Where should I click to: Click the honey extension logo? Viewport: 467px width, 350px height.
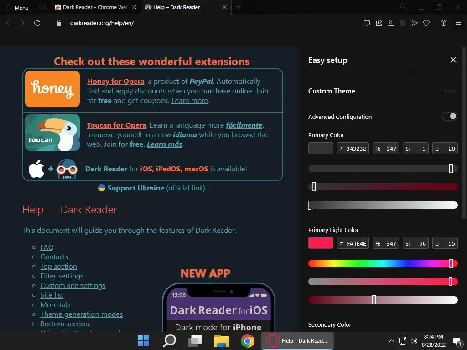(x=52, y=89)
